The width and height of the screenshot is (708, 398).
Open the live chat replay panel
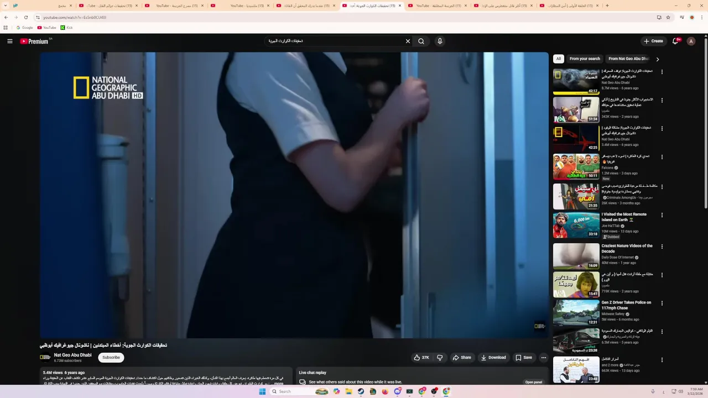click(534, 382)
